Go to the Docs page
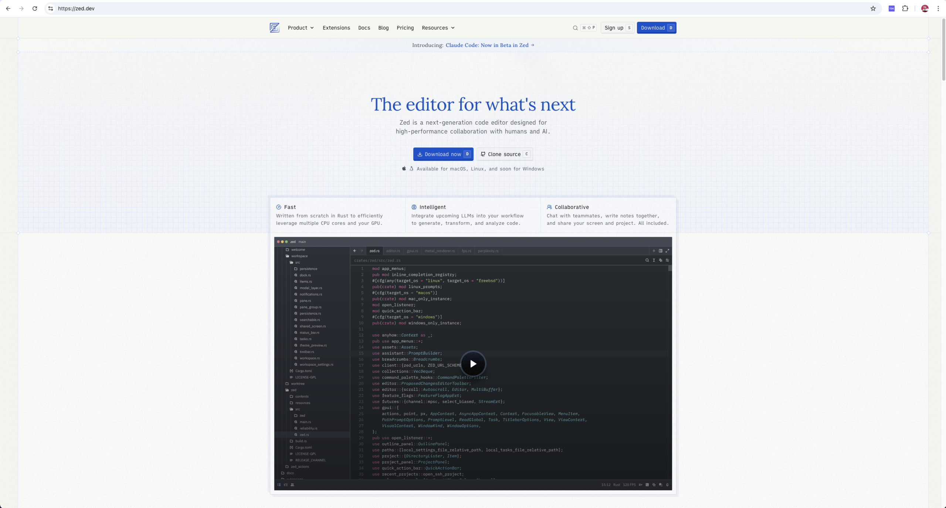 (364, 28)
